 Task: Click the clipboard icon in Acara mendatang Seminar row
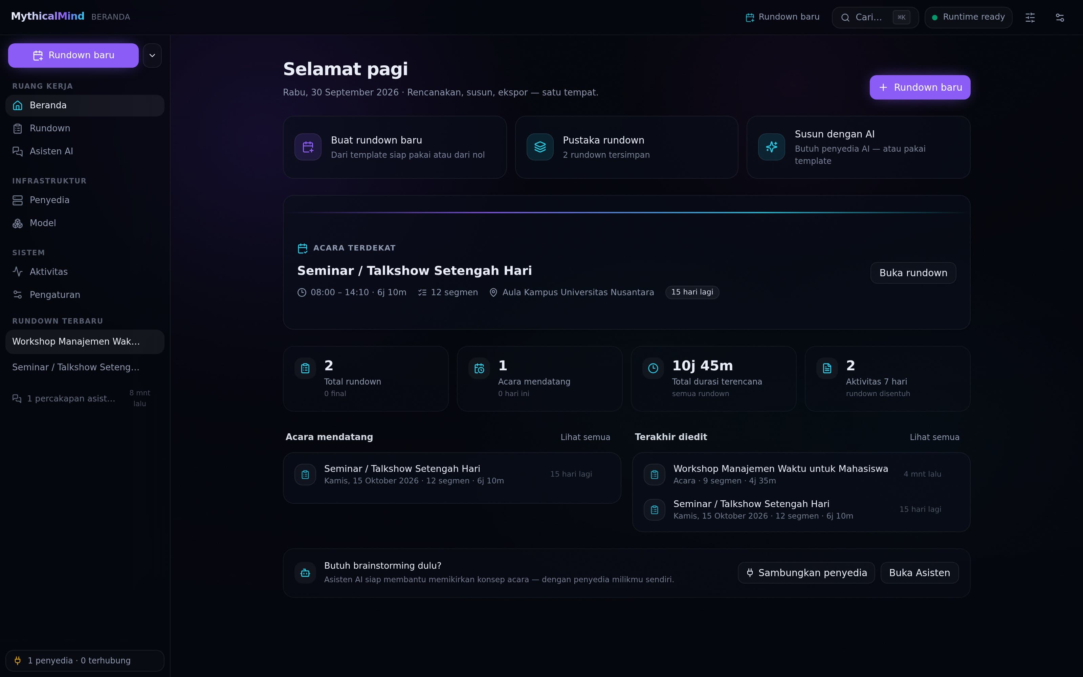(305, 475)
